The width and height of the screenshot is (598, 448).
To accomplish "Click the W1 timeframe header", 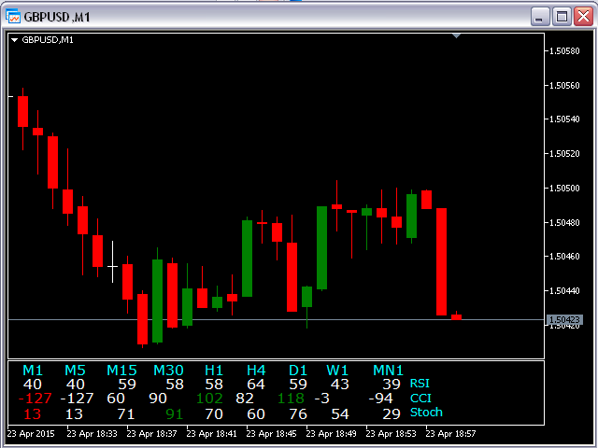I will (x=337, y=371).
